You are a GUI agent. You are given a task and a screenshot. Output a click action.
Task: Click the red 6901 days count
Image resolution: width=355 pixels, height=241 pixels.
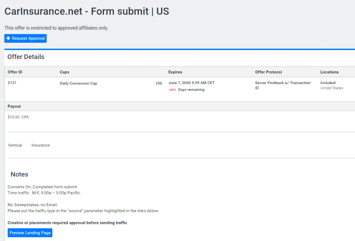[x=173, y=90]
